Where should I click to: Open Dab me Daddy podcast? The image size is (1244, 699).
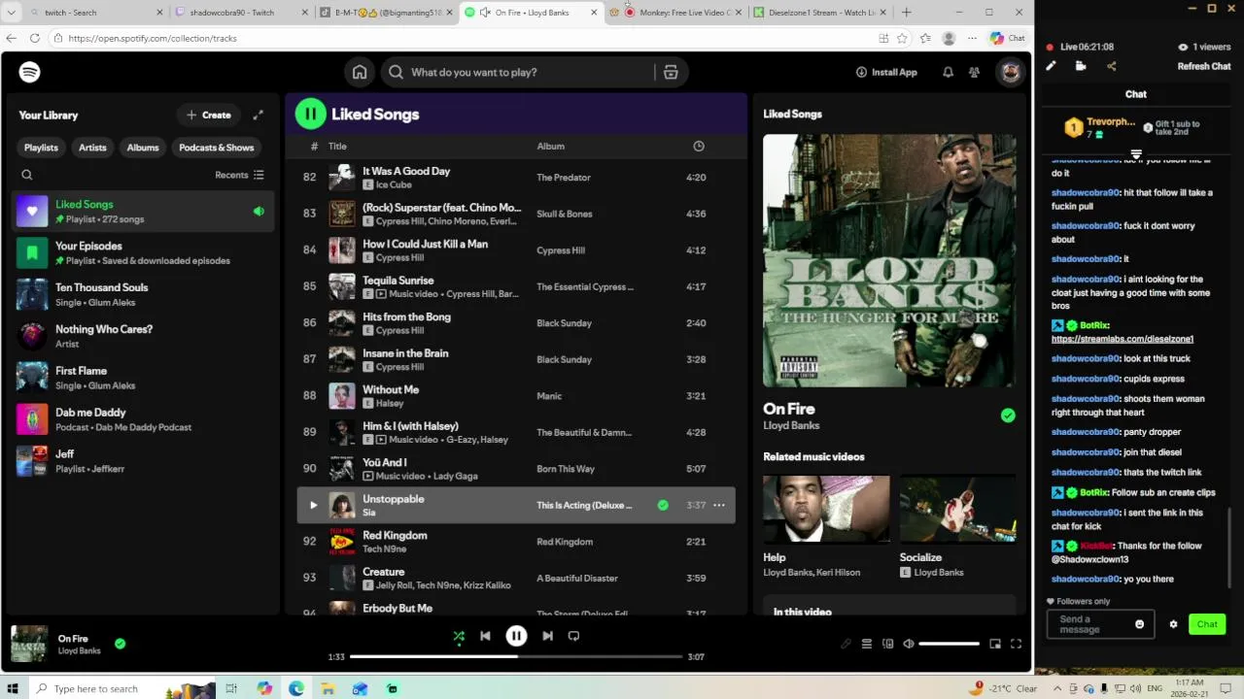coord(143,419)
